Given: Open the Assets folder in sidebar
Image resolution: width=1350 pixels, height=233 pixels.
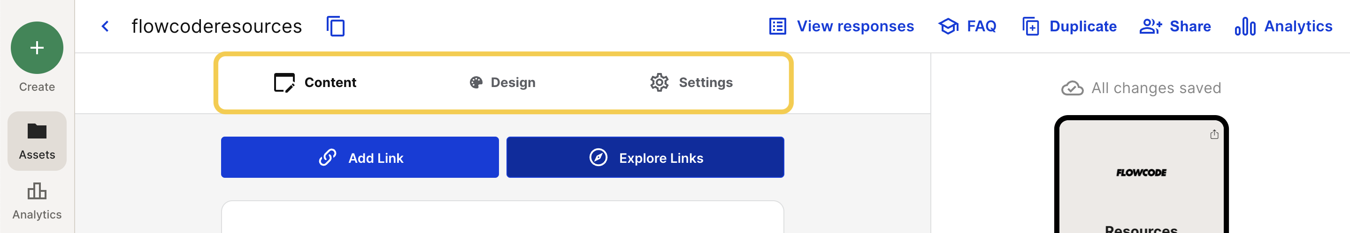Looking at the screenshot, I should (x=37, y=140).
